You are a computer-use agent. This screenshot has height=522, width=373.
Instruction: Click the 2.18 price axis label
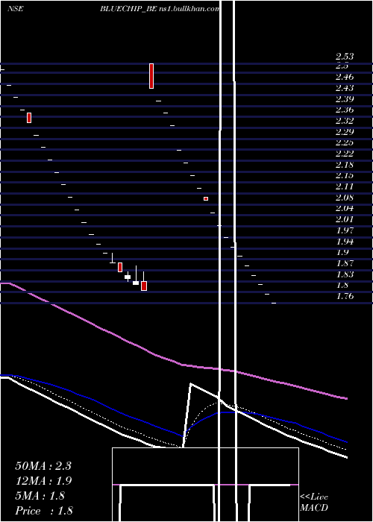[345, 165]
